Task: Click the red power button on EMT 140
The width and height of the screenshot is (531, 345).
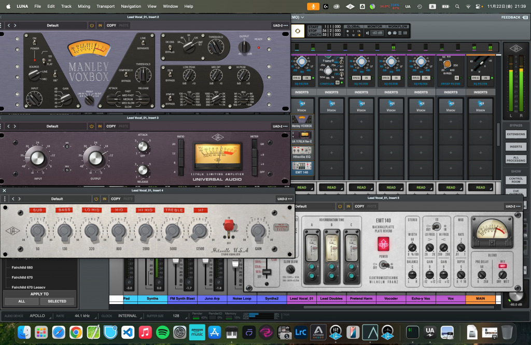Action: coord(384,243)
